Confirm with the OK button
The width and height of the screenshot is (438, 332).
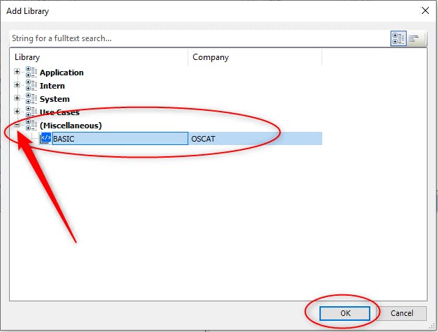[x=345, y=313]
